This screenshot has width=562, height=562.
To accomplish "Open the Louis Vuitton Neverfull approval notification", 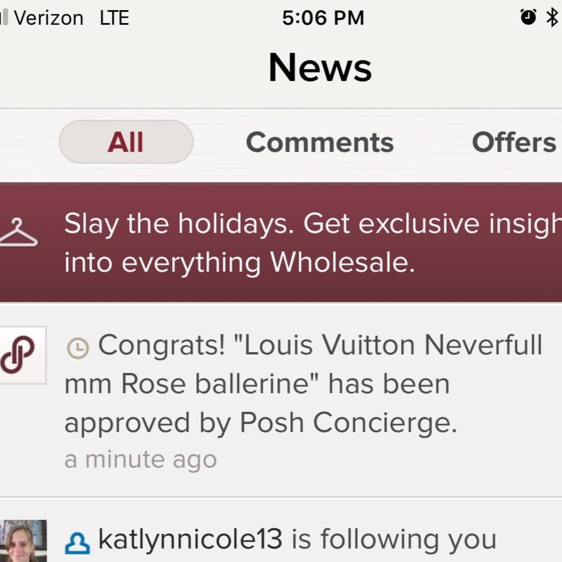I will 303,384.
